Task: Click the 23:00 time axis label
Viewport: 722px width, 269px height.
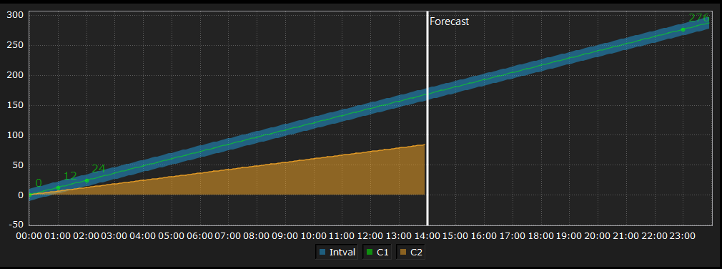Action: coord(683,236)
